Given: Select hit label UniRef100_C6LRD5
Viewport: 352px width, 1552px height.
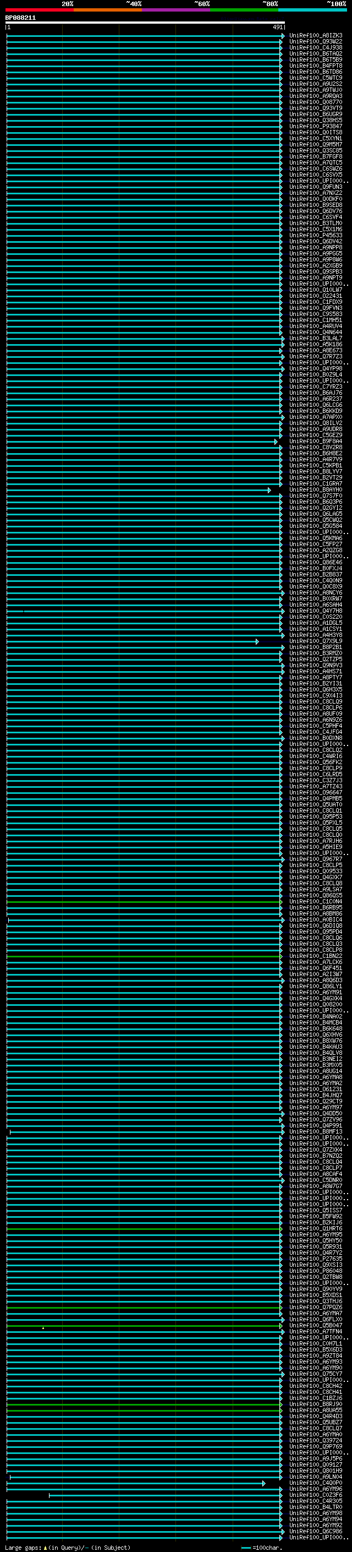Looking at the screenshot, I should tap(316, 774).
